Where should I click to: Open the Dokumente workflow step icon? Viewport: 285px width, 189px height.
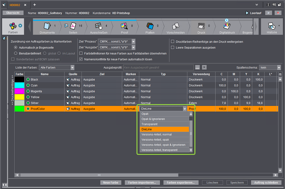tap(47, 26)
